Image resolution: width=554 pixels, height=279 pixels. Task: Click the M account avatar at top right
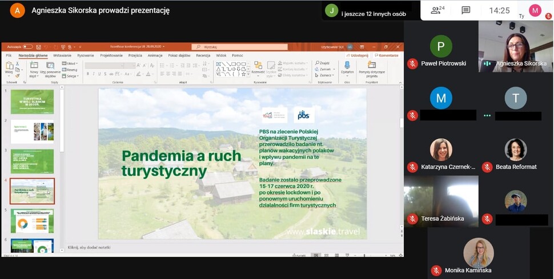point(535,10)
